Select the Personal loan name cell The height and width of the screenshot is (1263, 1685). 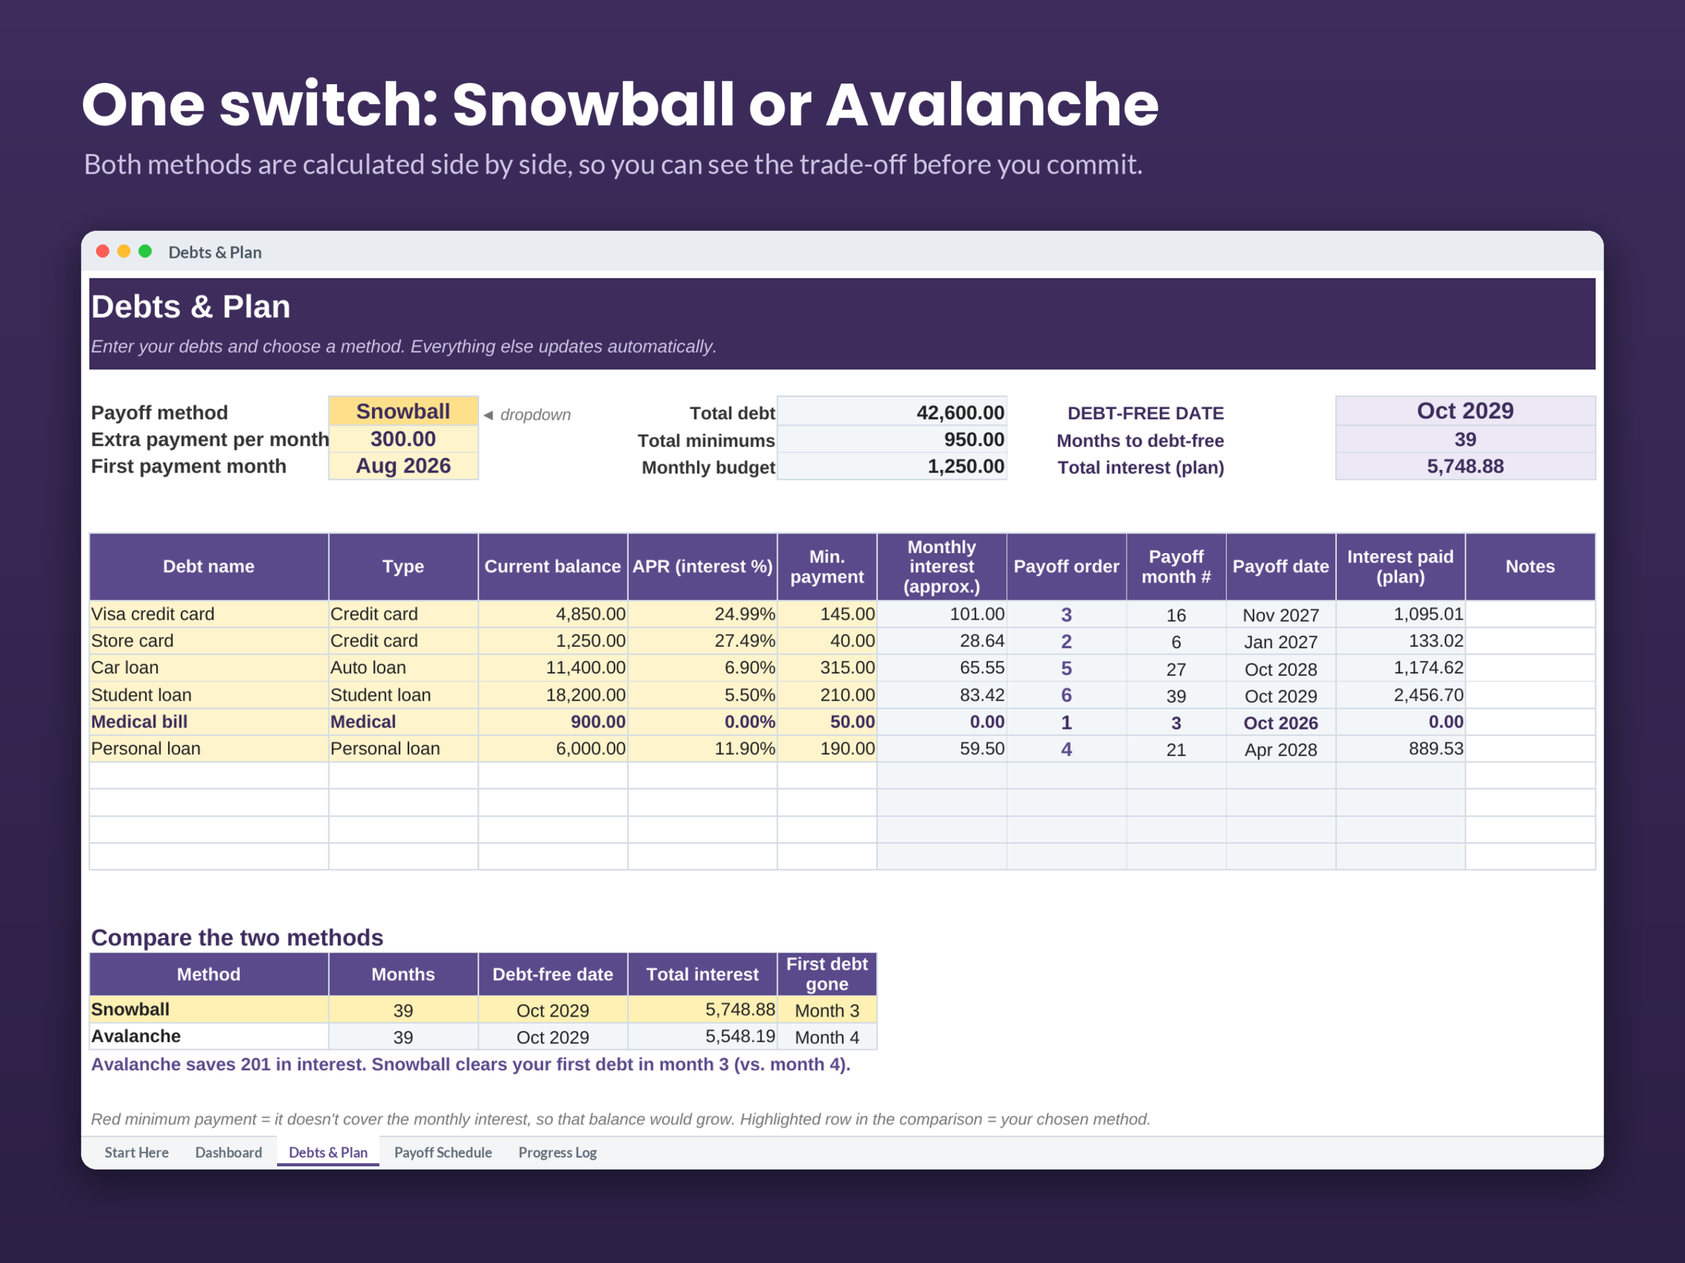209,749
